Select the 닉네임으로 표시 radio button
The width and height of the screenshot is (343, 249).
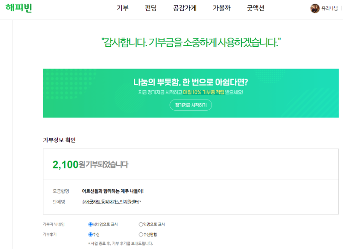click(90, 224)
